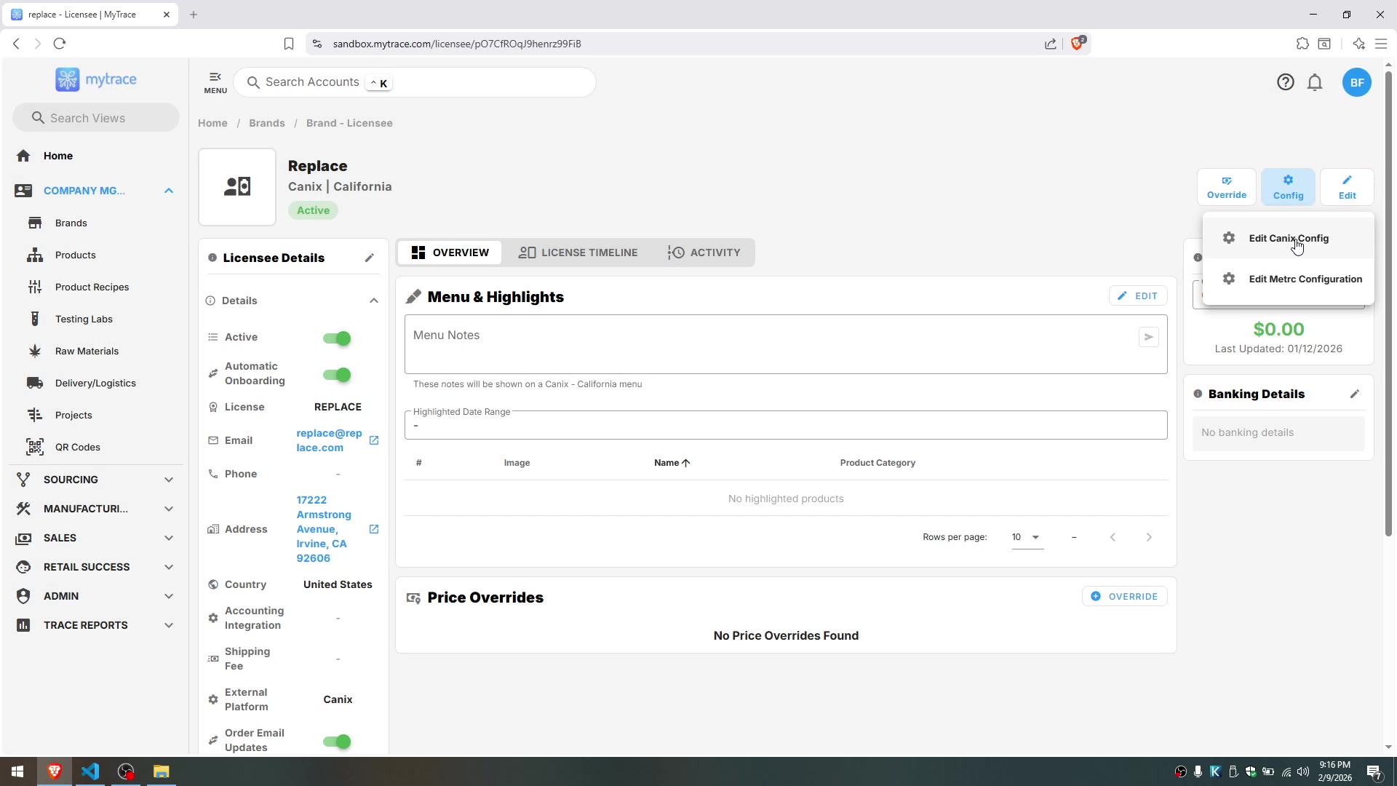Open the Brands breadcrumb link
Viewport: 1397px width, 786px height.
coord(267,123)
